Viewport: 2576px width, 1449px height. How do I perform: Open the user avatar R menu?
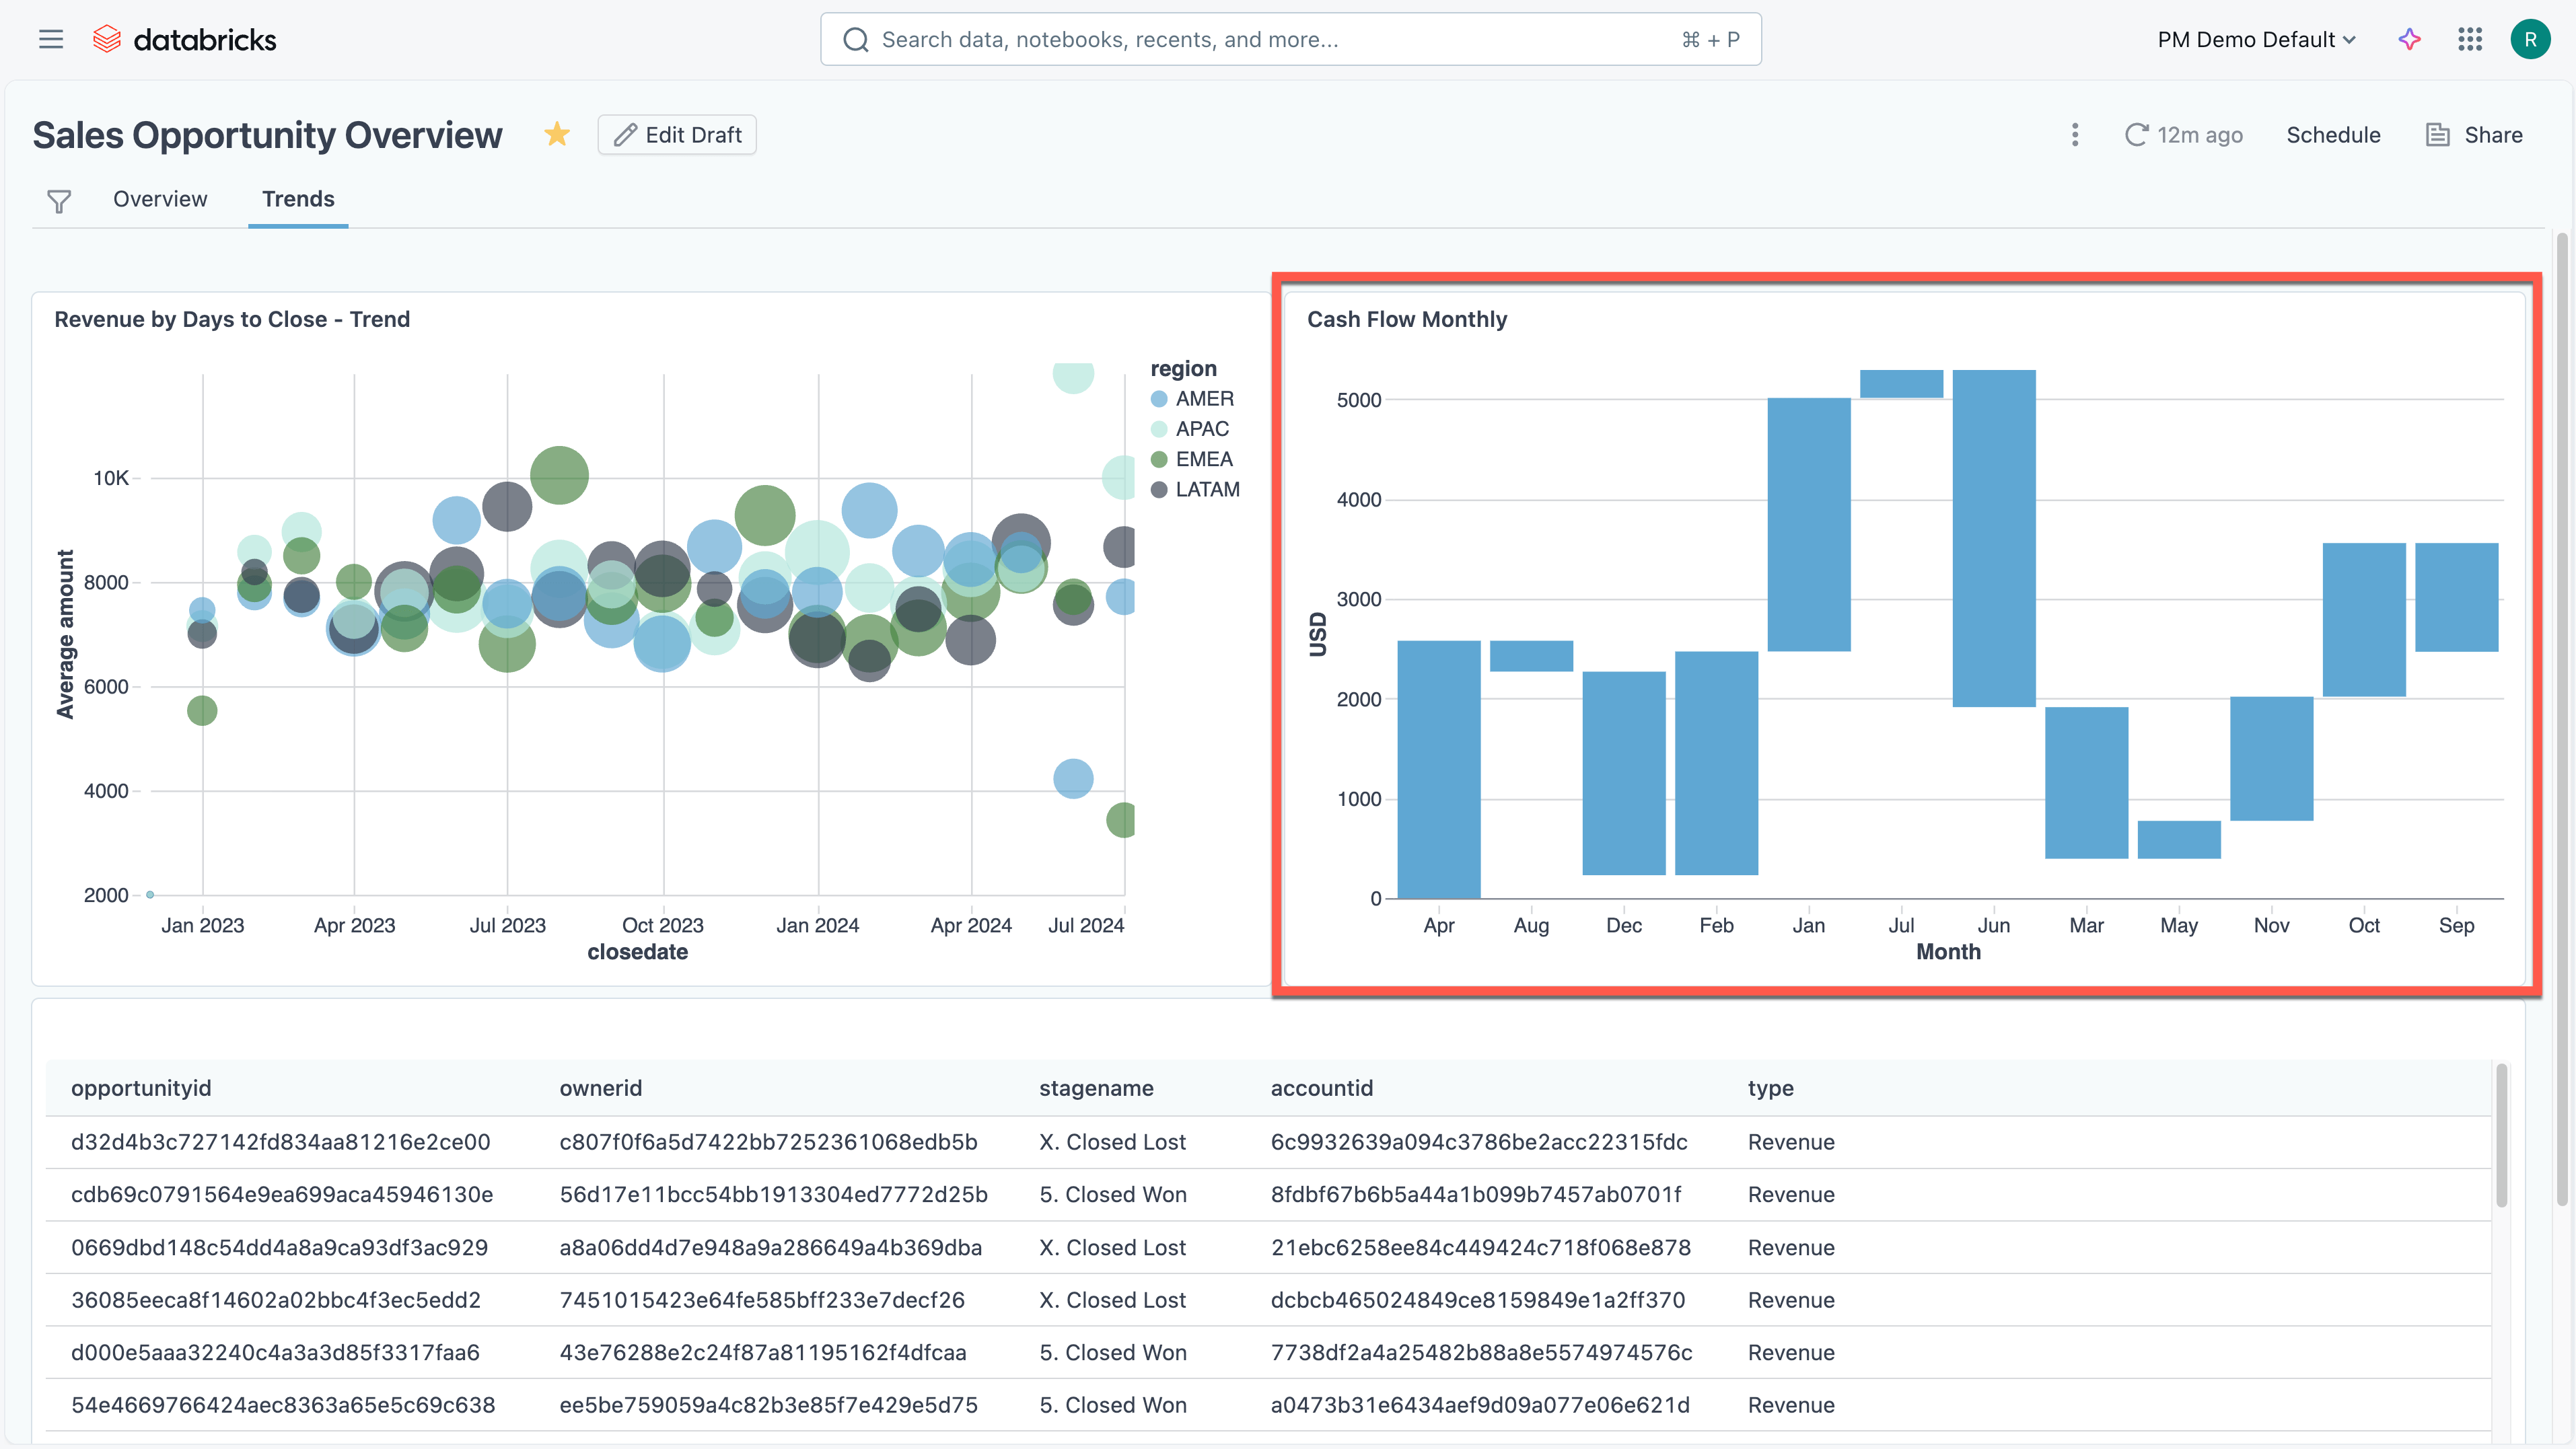point(2530,39)
